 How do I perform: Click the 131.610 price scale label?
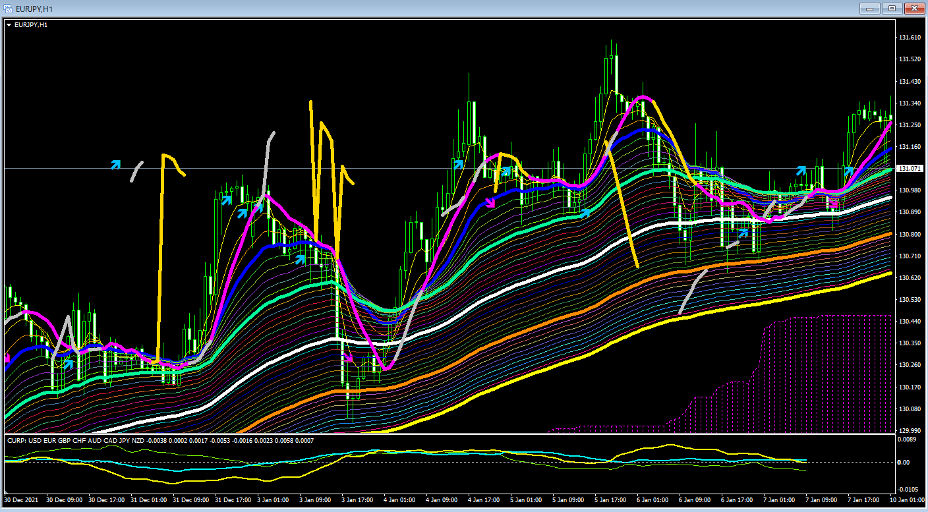click(x=910, y=38)
